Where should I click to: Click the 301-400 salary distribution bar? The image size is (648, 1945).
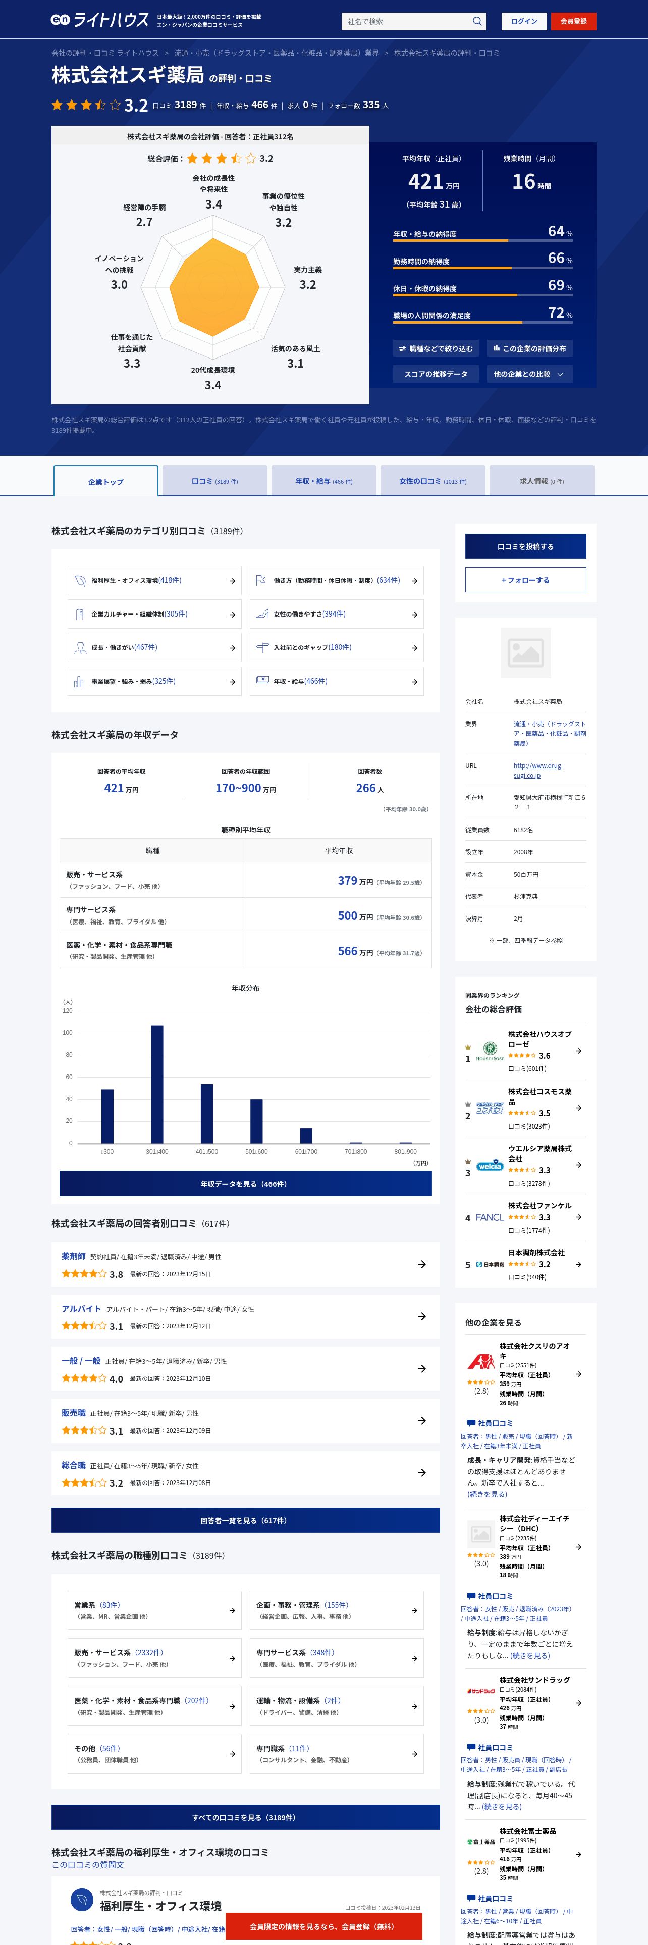tap(157, 1084)
